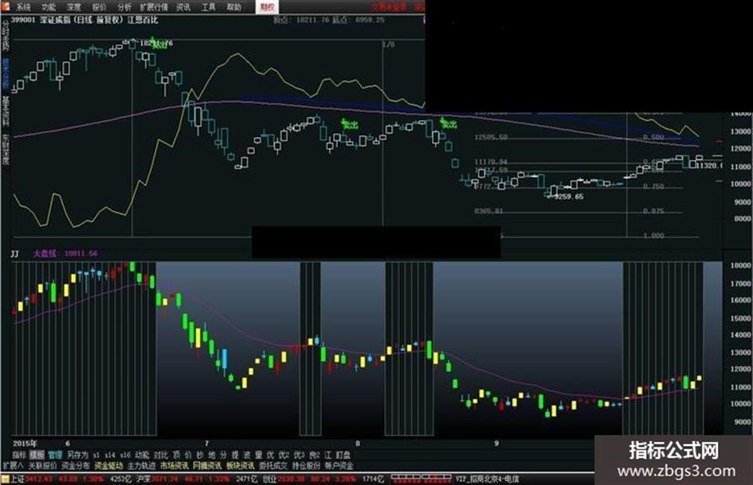
Task: Click the VIP server connection status text
Action: click(x=488, y=479)
